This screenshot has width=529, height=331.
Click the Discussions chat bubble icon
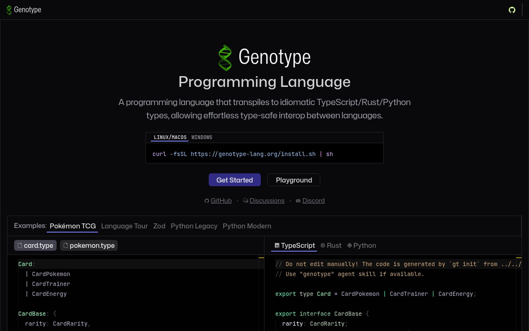[246, 201]
